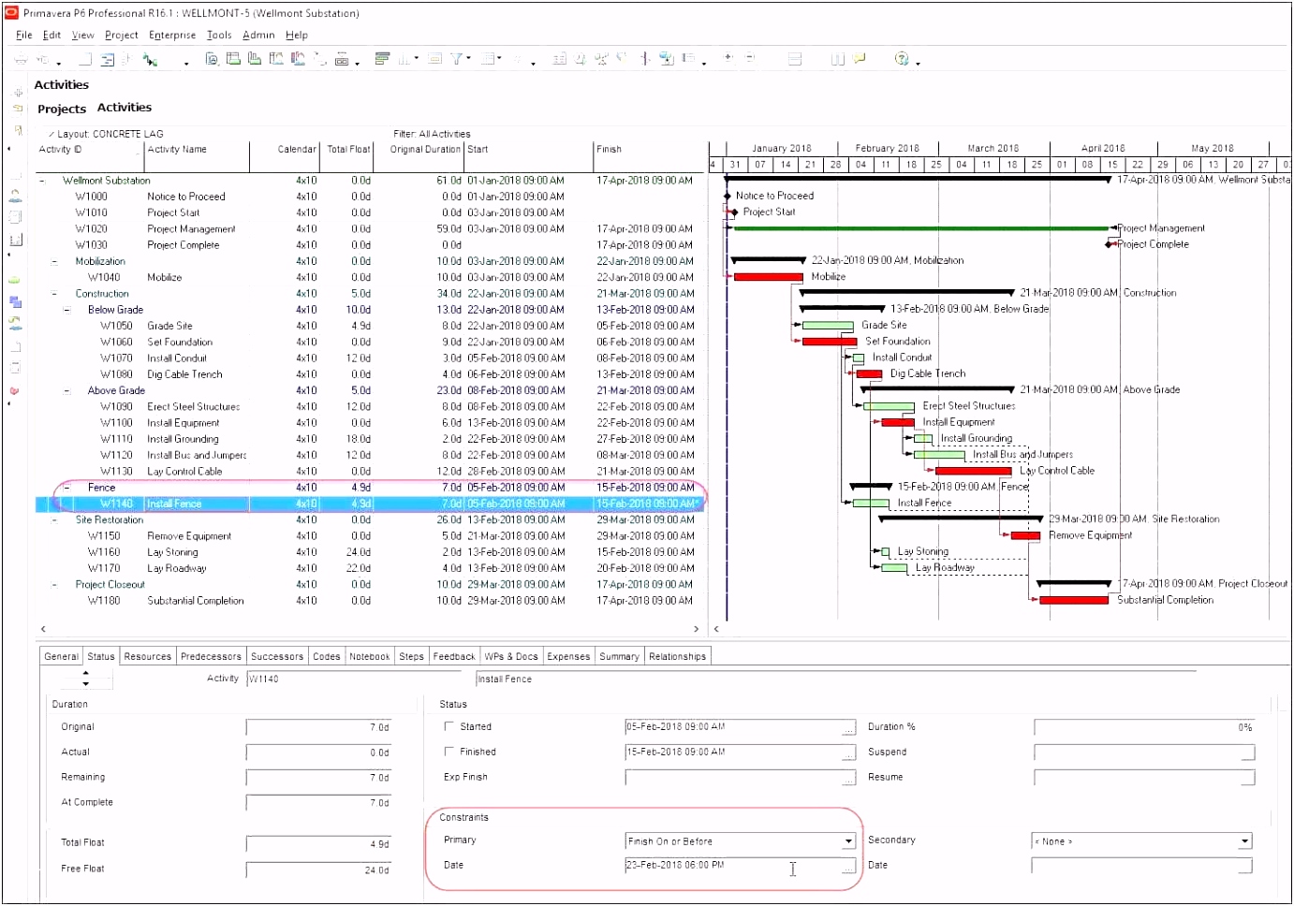Click the green Project Management Gantt bar
1294x906 pixels.
coord(921,228)
